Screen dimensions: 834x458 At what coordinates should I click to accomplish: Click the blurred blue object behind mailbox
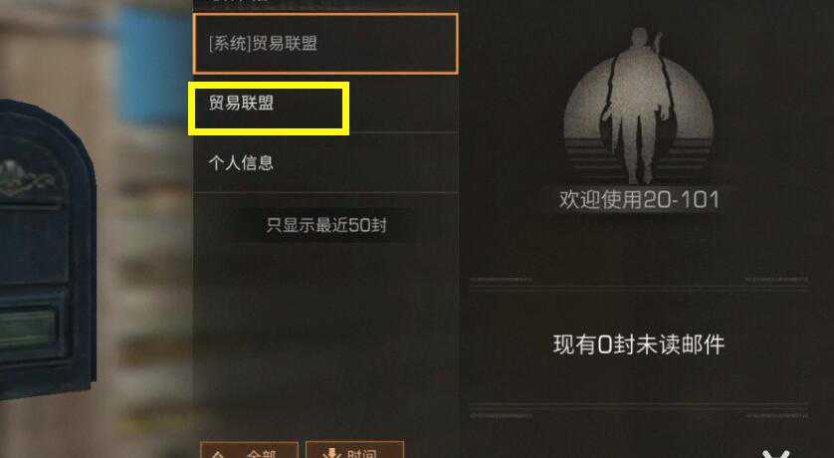point(153,64)
